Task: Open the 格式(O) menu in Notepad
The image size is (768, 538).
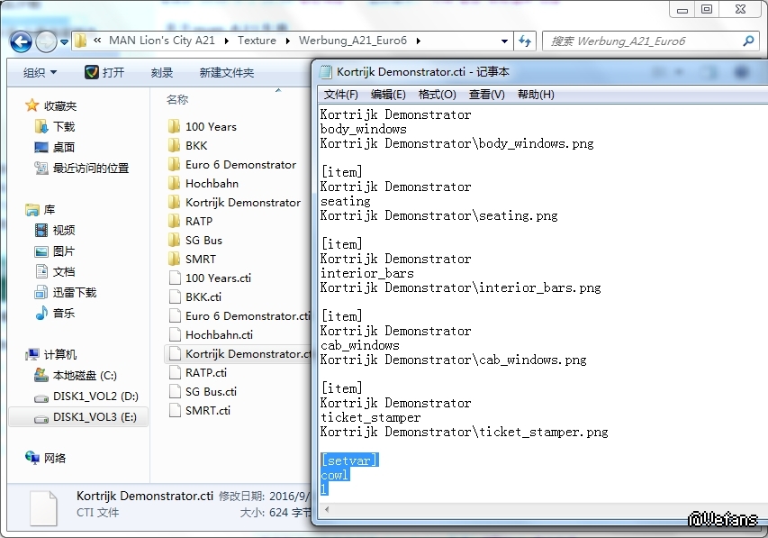Action: tap(437, 94)
